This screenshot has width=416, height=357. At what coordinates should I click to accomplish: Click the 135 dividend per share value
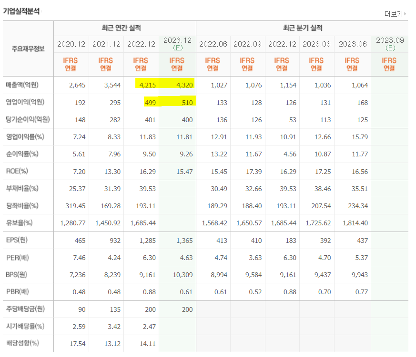pyautogui.click(x=115, y=309)
